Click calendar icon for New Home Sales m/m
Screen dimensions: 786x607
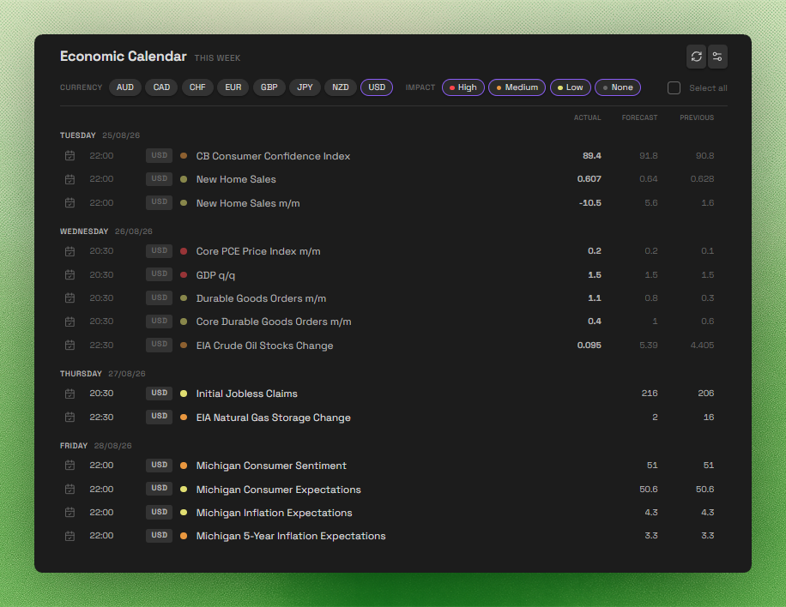(70, 203)
